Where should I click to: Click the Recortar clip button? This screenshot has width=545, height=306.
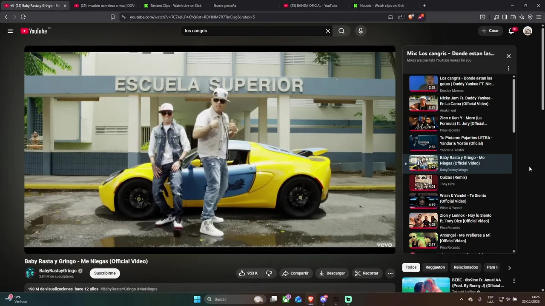(x=367, y=273)
